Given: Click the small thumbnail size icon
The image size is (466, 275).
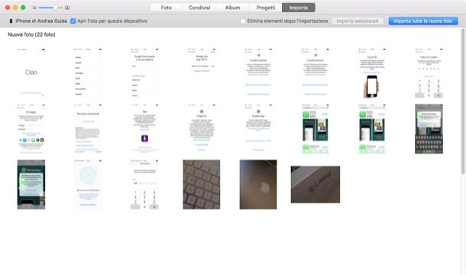Looking at the screenshot, I should point(34,8).
